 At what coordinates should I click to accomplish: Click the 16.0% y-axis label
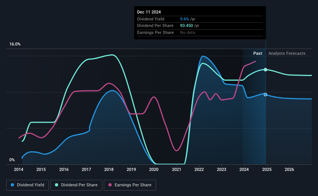[15, 44]
